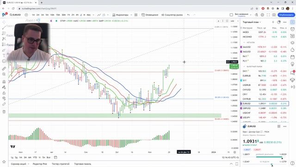
Task: Expand the timeframe dropdown arrow
Action: (93, 15)
